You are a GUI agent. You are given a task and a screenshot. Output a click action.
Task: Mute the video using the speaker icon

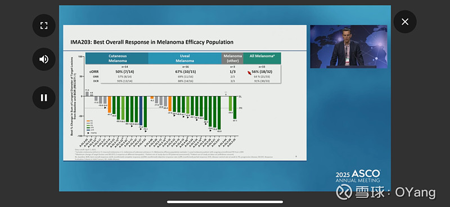tap(44, 59)
